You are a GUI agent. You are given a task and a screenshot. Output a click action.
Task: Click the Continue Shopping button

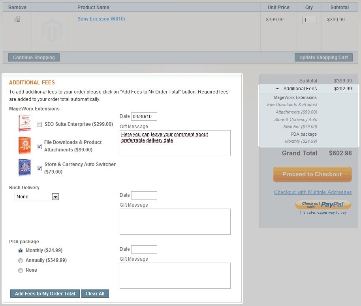[x=34, y=58]
